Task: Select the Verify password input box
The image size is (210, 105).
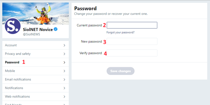Action: pos(132,53)
